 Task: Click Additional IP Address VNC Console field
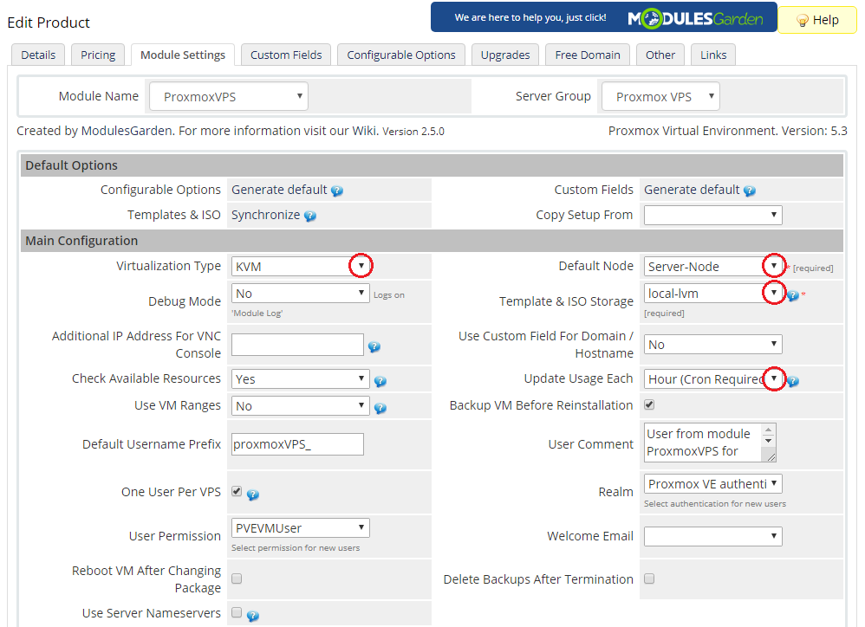(x=297, y=345)
